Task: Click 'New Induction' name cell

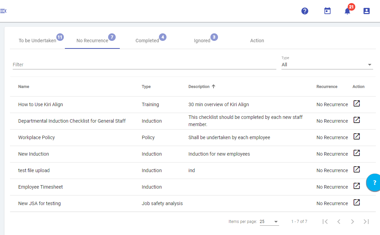Action: click(x=33, y=154)
